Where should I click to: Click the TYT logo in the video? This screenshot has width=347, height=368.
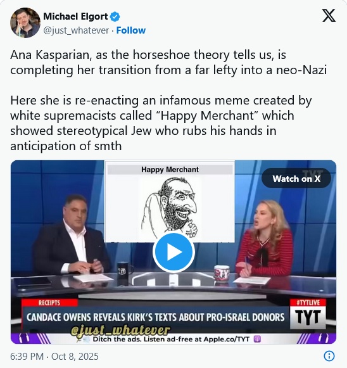click(308, 317)
